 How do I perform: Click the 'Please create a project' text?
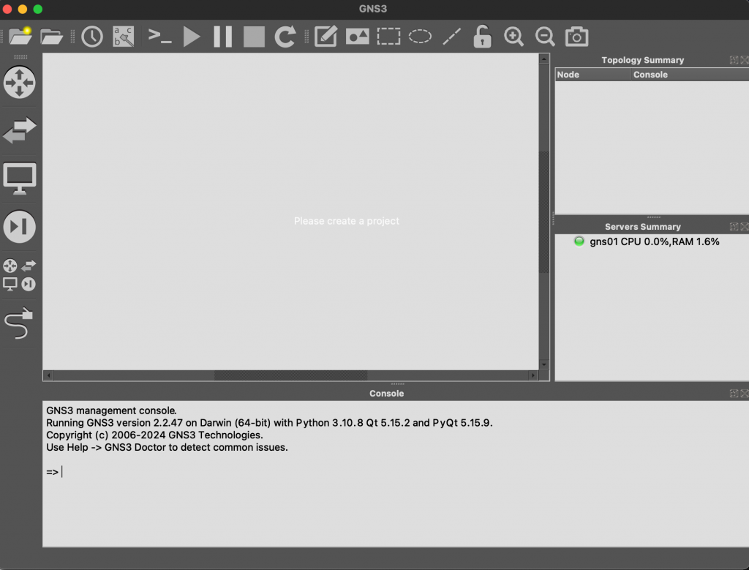click(346, 221)
